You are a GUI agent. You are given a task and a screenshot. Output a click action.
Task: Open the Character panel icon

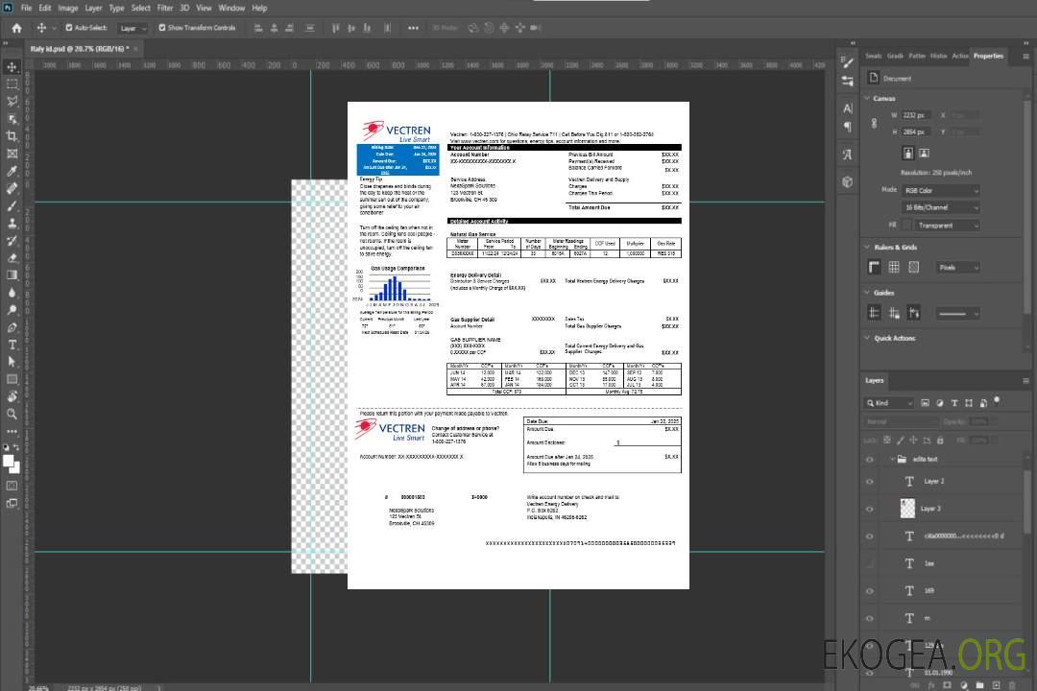click(x=848, y=108)
